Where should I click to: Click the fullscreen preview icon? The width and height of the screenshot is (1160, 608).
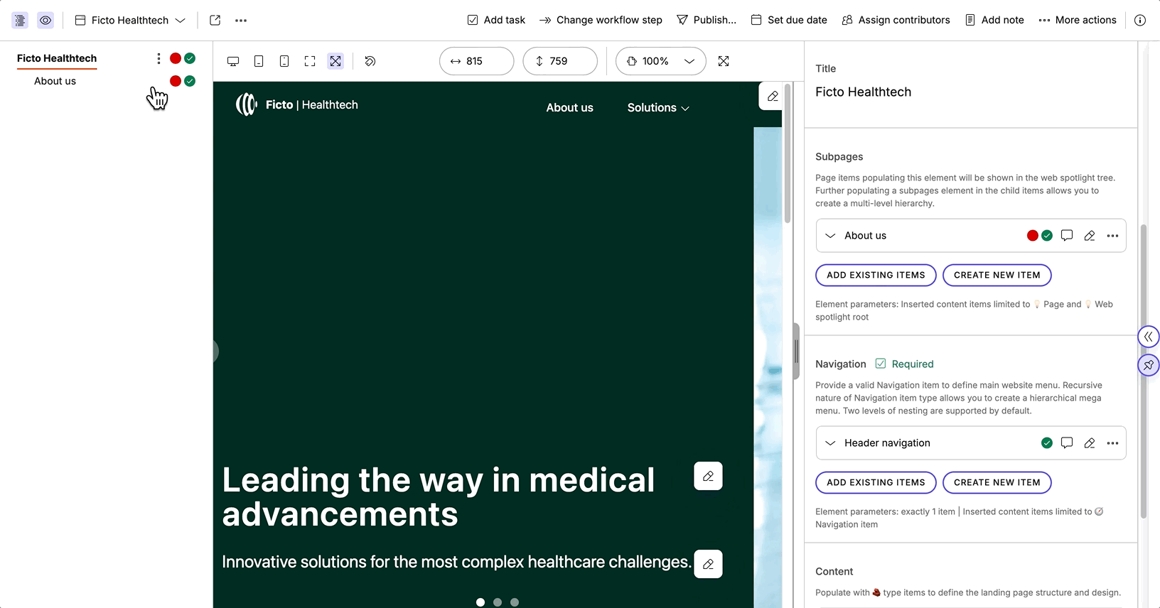coord(724,61)
